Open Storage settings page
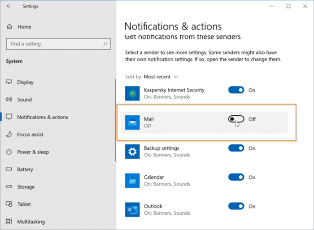 point(26,187)
